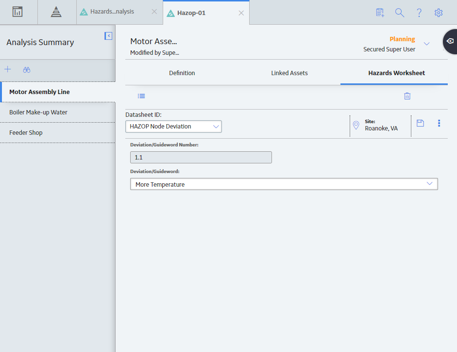Click the search magnifier icon

point(400,13)
